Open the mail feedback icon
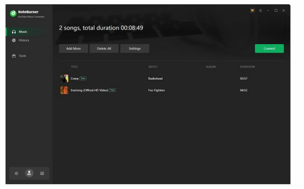The width and height of the screenshot is (304, 189). (42, 173)
